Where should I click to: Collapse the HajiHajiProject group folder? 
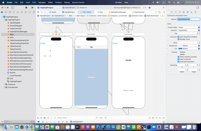click(x=4, y=20)
